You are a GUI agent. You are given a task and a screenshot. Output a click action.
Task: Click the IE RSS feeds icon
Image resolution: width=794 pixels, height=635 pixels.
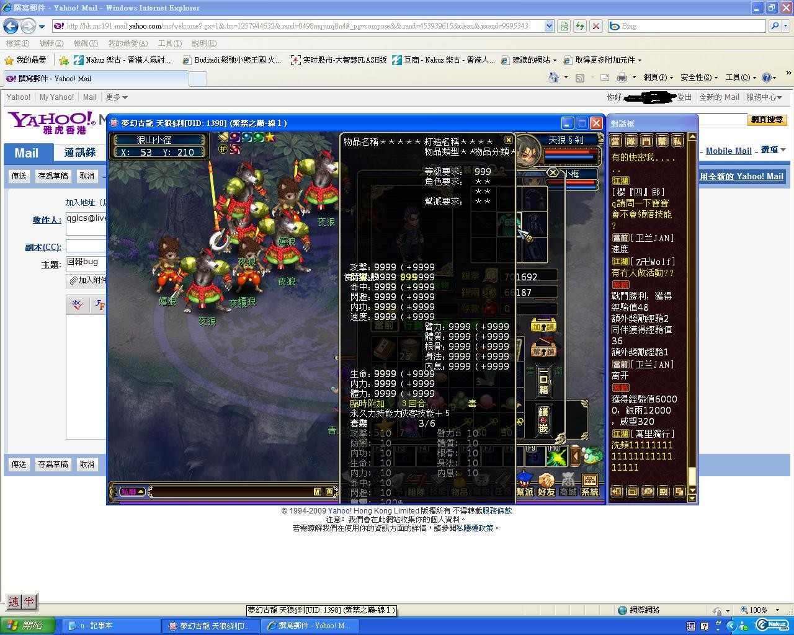[x=580, y=78]
